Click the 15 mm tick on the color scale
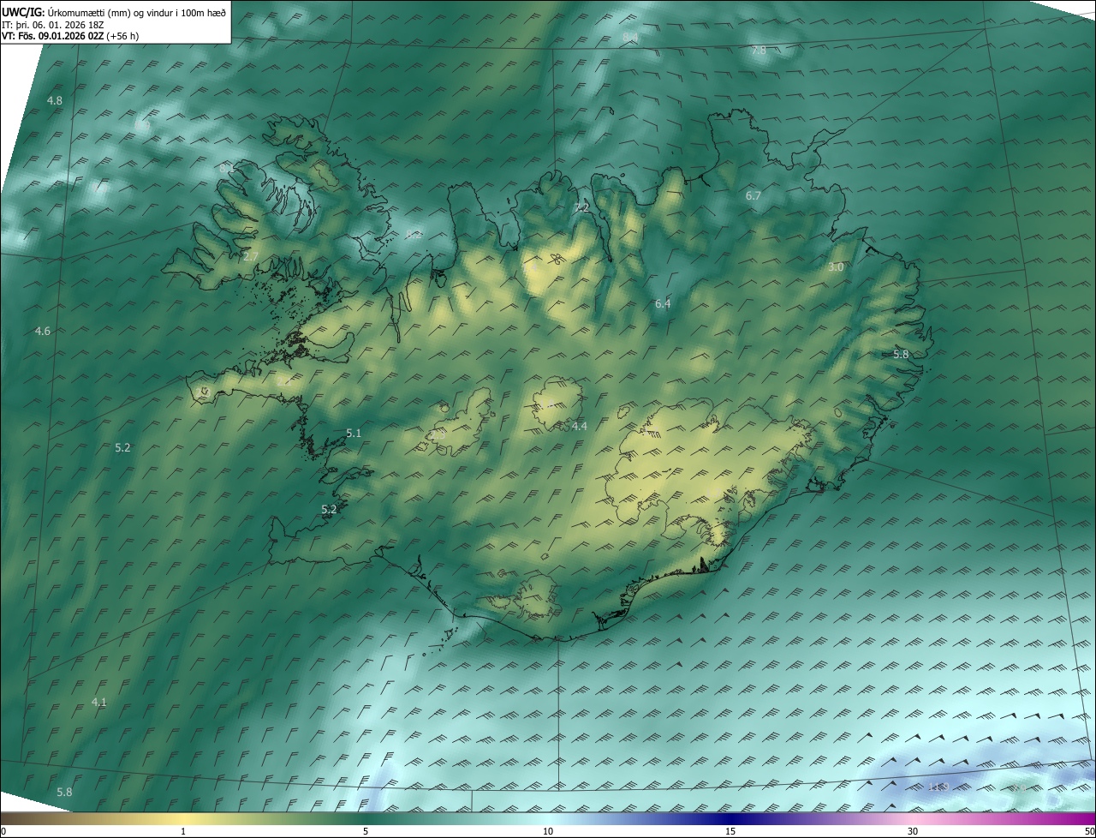Screen dimensions: 1096x838 (x=730, y=831)
